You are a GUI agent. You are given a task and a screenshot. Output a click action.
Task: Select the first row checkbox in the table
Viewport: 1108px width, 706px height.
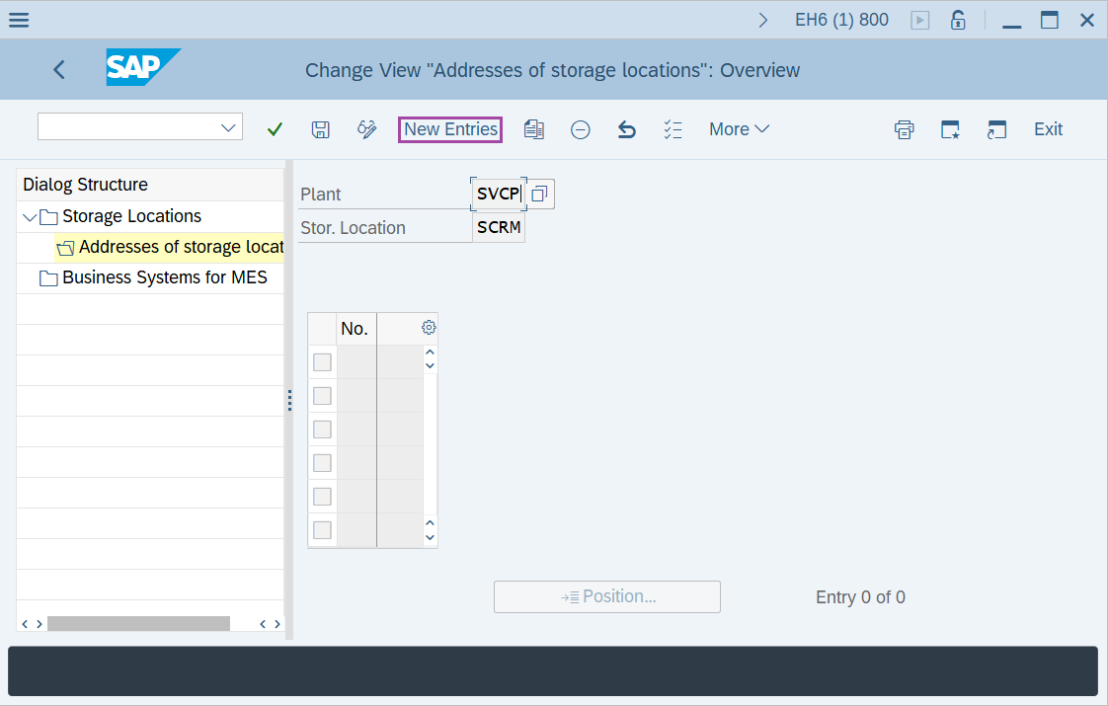click(321, 361)
